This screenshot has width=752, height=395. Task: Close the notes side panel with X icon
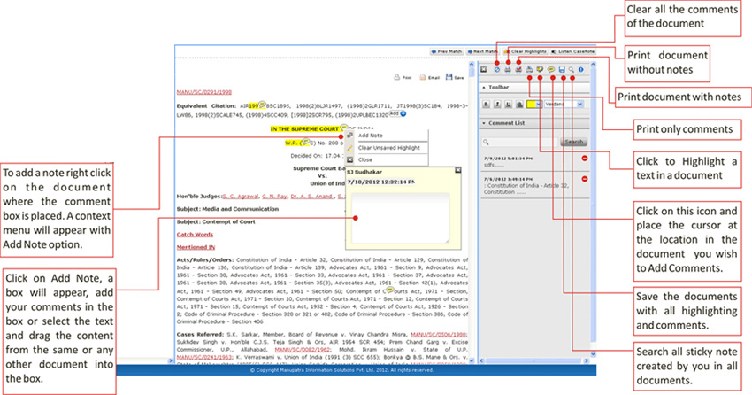(483, 70)
